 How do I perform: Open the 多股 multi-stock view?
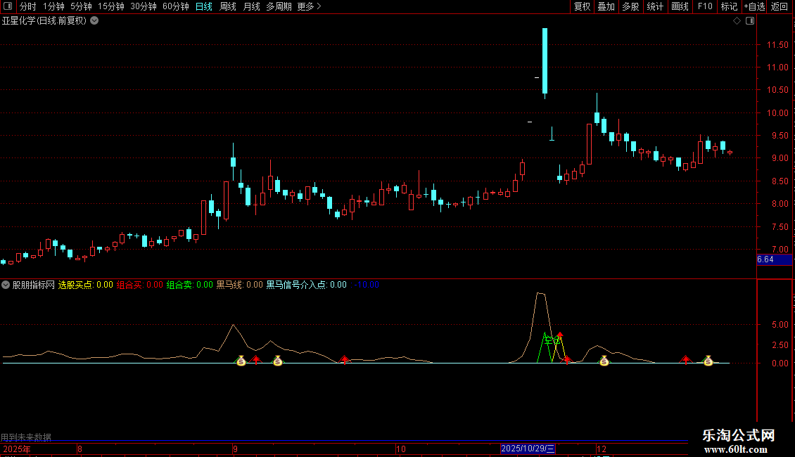[630, 6]
